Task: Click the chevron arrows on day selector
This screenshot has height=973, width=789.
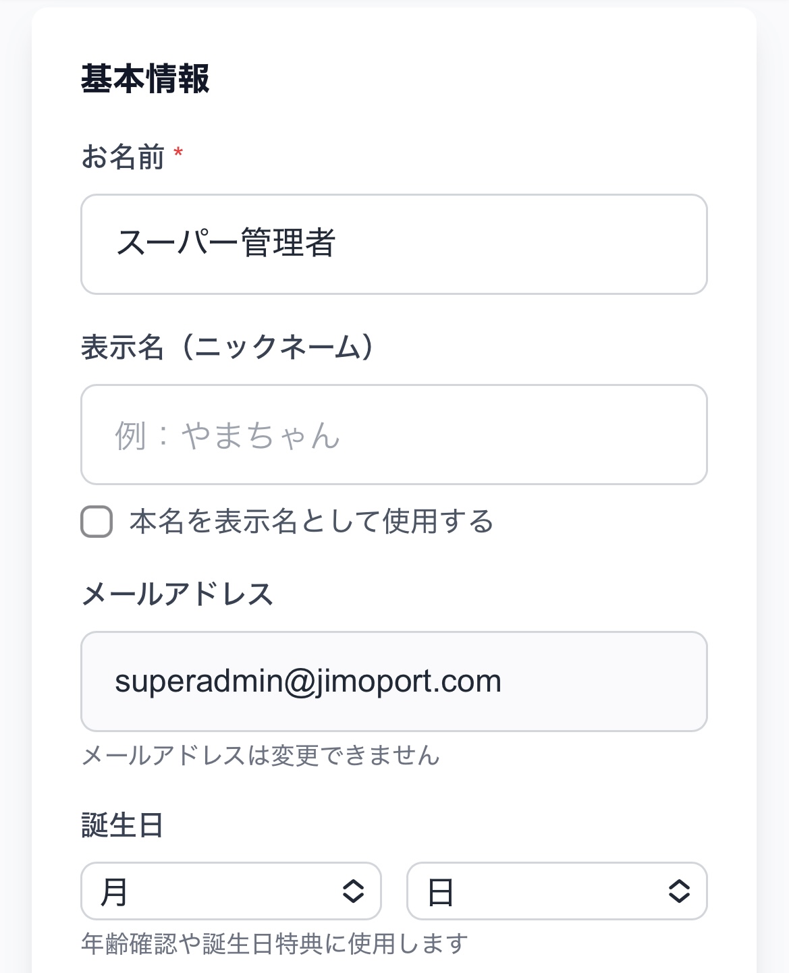Action: click(x=679, y=891)
